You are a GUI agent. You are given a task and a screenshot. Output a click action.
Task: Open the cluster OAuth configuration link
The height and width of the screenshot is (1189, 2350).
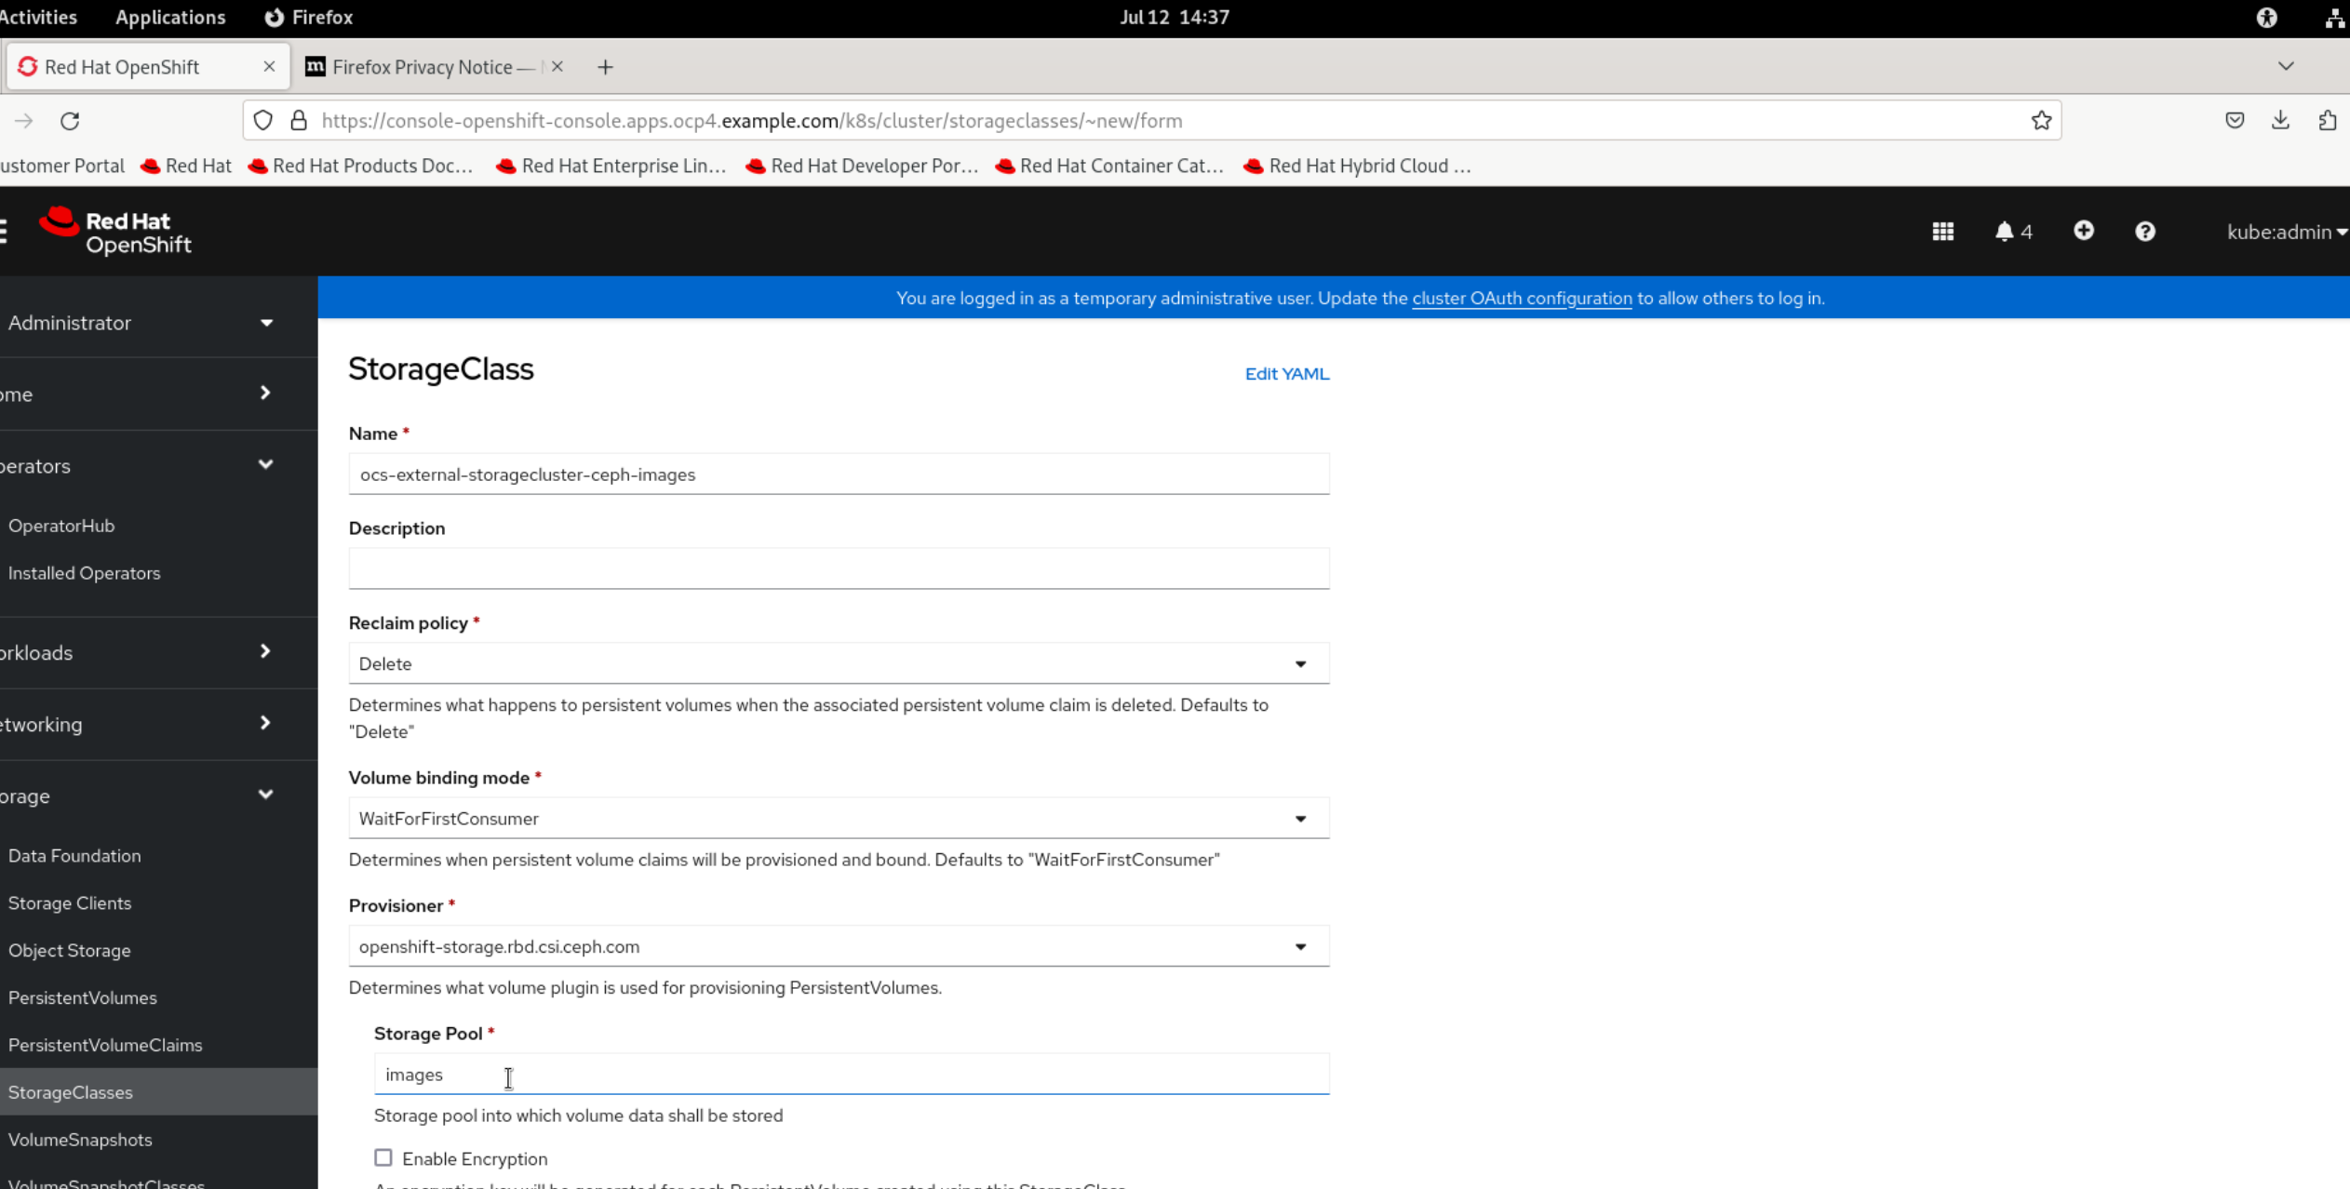[x=1521, y=298]
